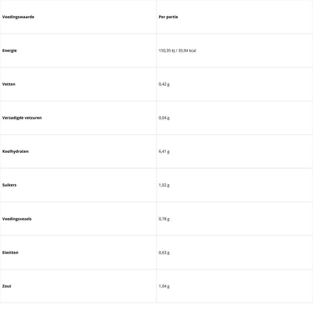Viewport: 313px width, 313px height.
Task: Click the 150,35 kJ / 35,94 kcal value
Action: coord(177,51)
